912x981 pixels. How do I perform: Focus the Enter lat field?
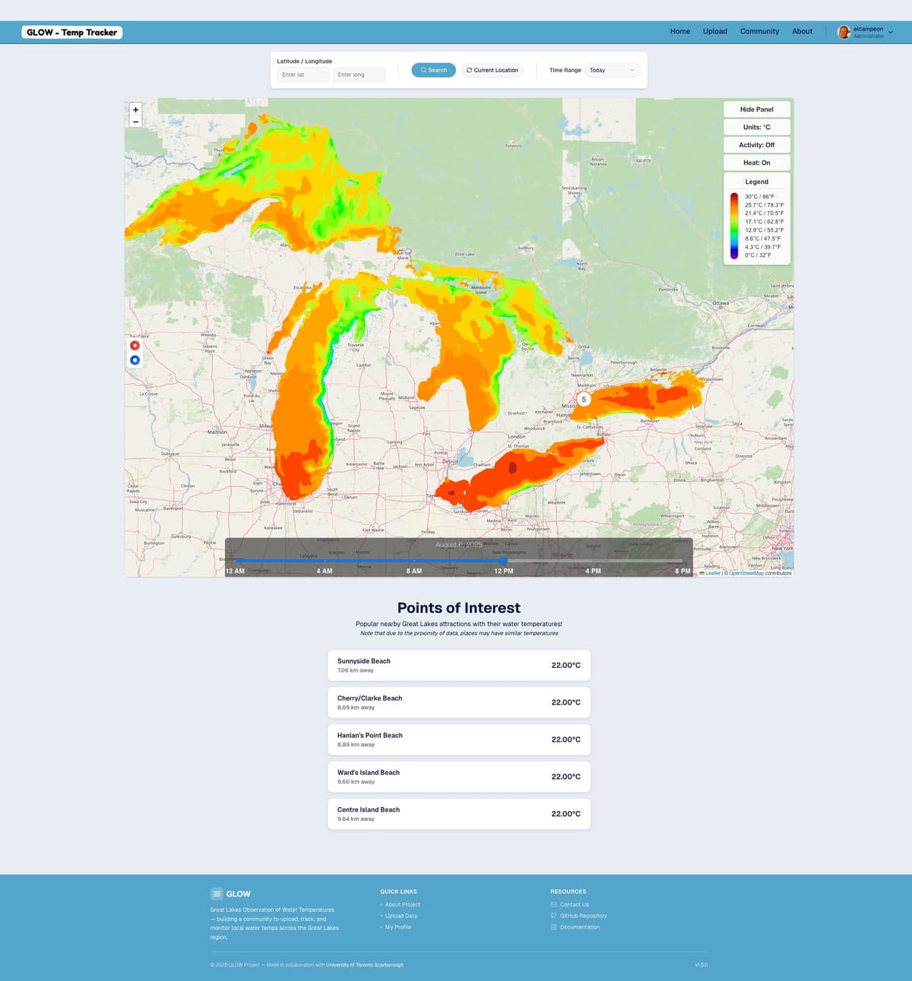point(303,74)
